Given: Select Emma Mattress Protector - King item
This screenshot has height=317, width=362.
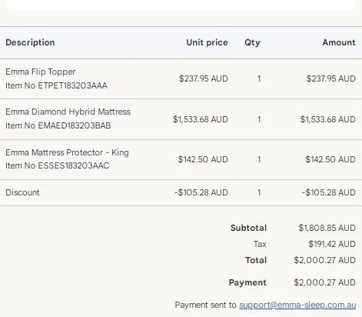Looking at the screenshot, I should (67, 152).
